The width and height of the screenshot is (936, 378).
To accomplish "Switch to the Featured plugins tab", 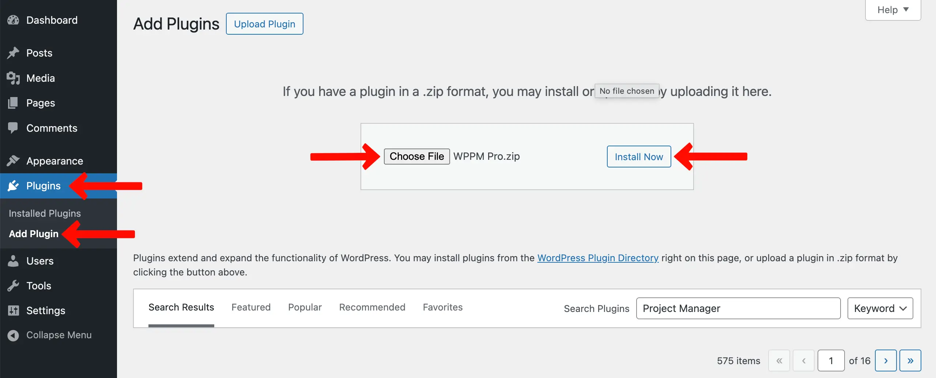I will coord(251,307).
